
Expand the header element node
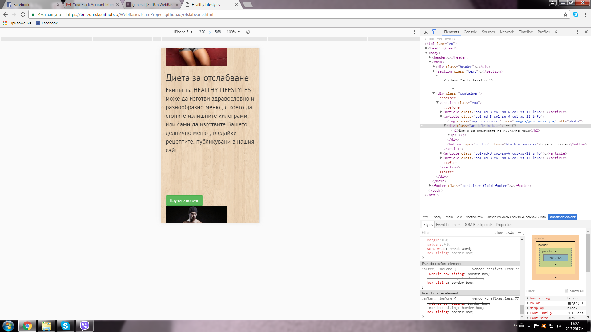(x=430, y=57)
